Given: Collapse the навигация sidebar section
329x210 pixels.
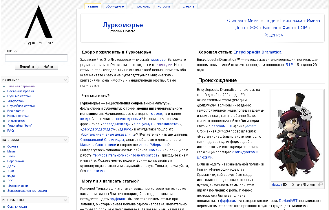Looking at the screenshot, I should [x=65, y=80].
